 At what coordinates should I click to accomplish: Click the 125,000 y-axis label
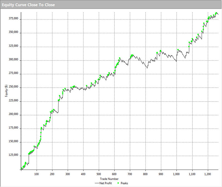tap(13, 155)
